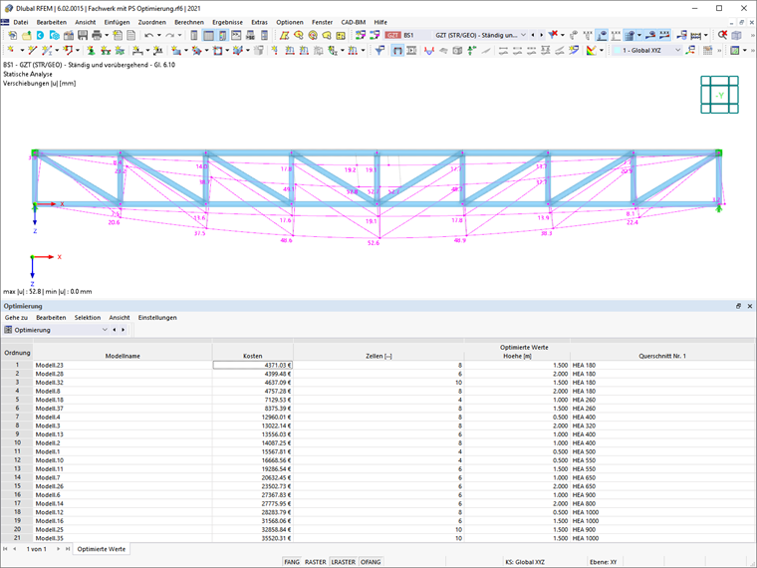This screenshot has height=568, width=757.
Task: Click the color spectrum rendering icon
Action: coord(591,50)
